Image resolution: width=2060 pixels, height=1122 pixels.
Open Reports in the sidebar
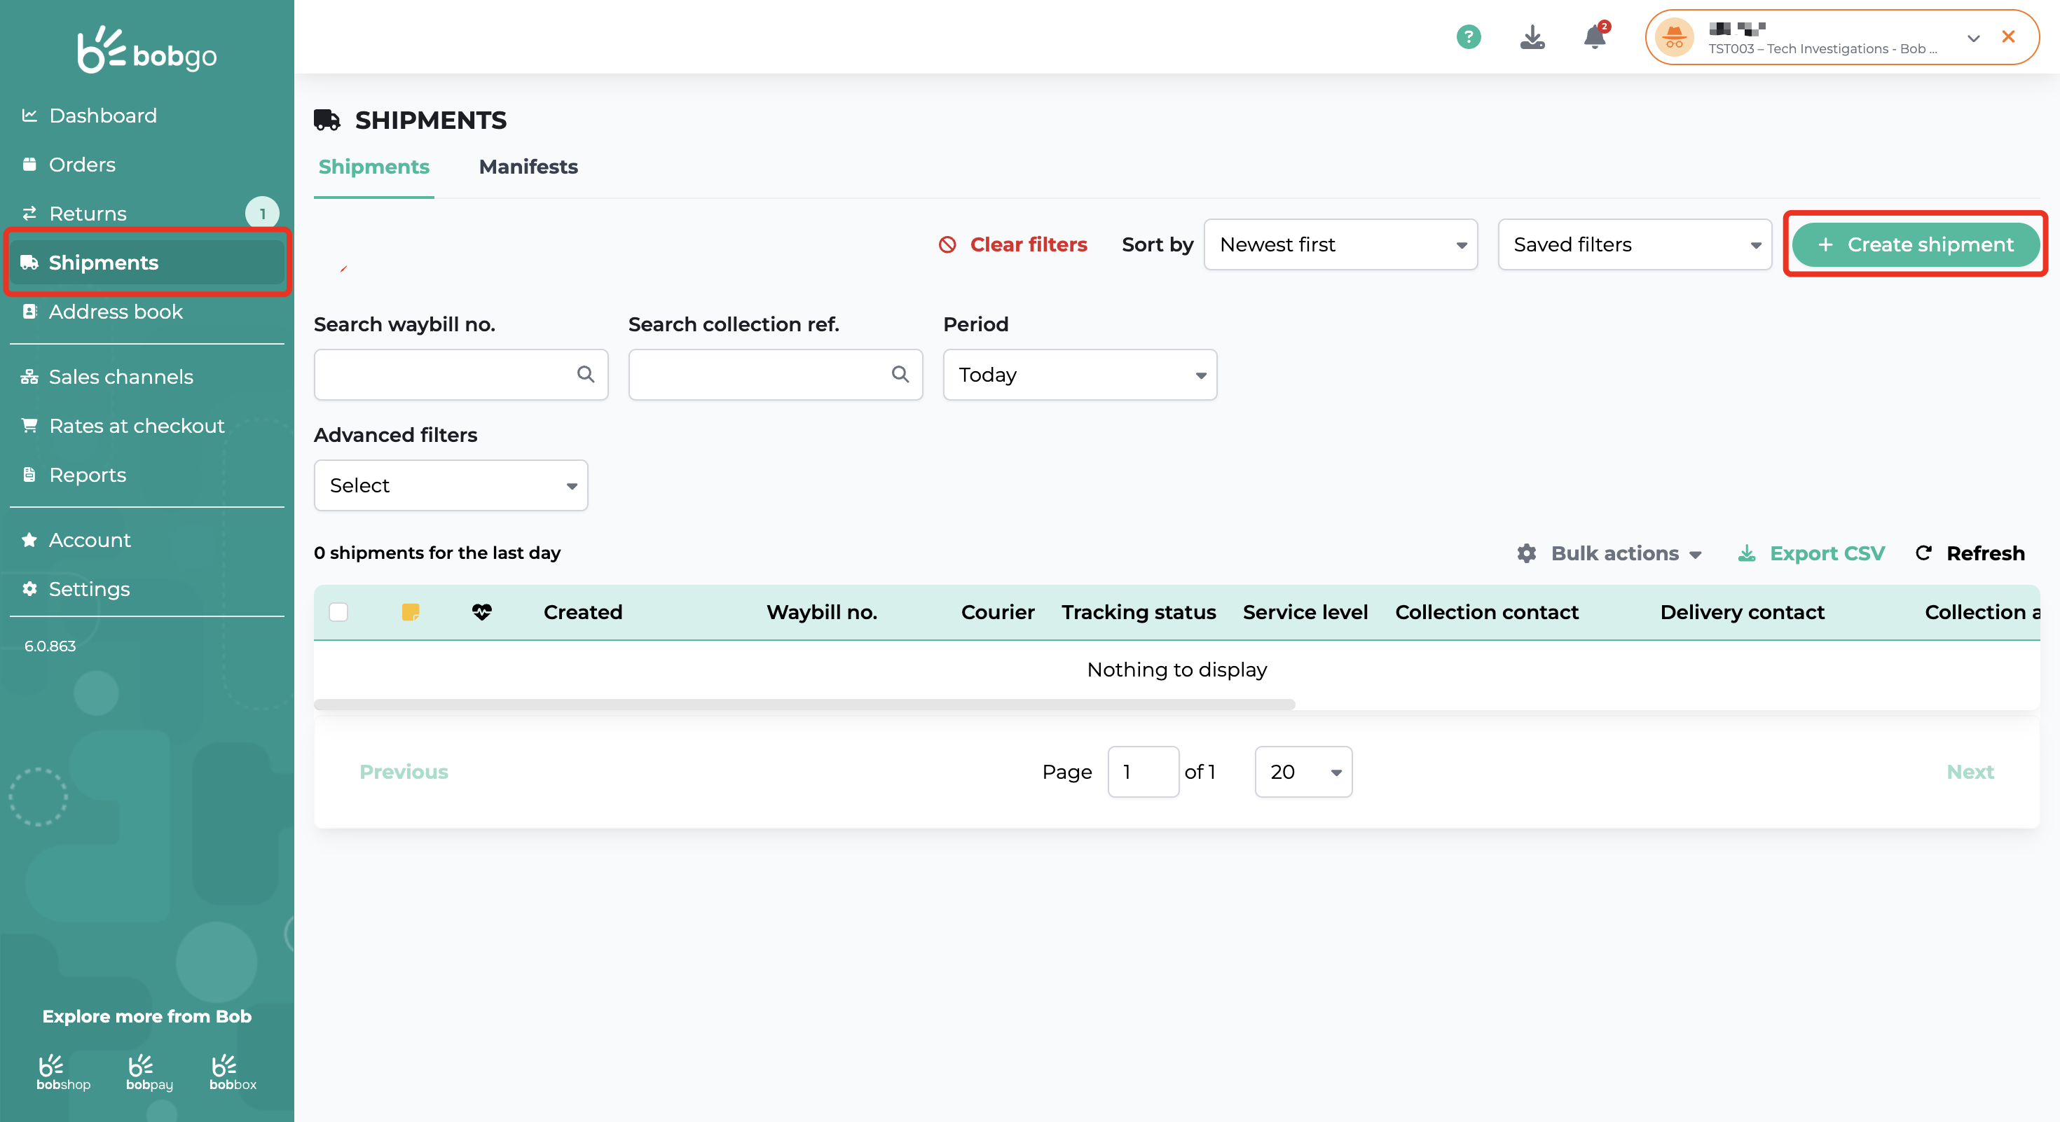point(146,476)
